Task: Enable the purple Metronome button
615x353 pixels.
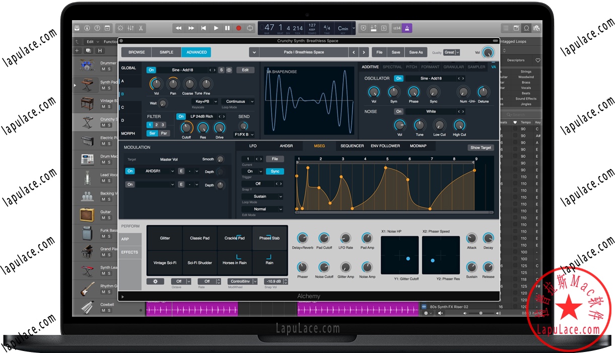Action: pyautogui.click(x=407, y=28)
